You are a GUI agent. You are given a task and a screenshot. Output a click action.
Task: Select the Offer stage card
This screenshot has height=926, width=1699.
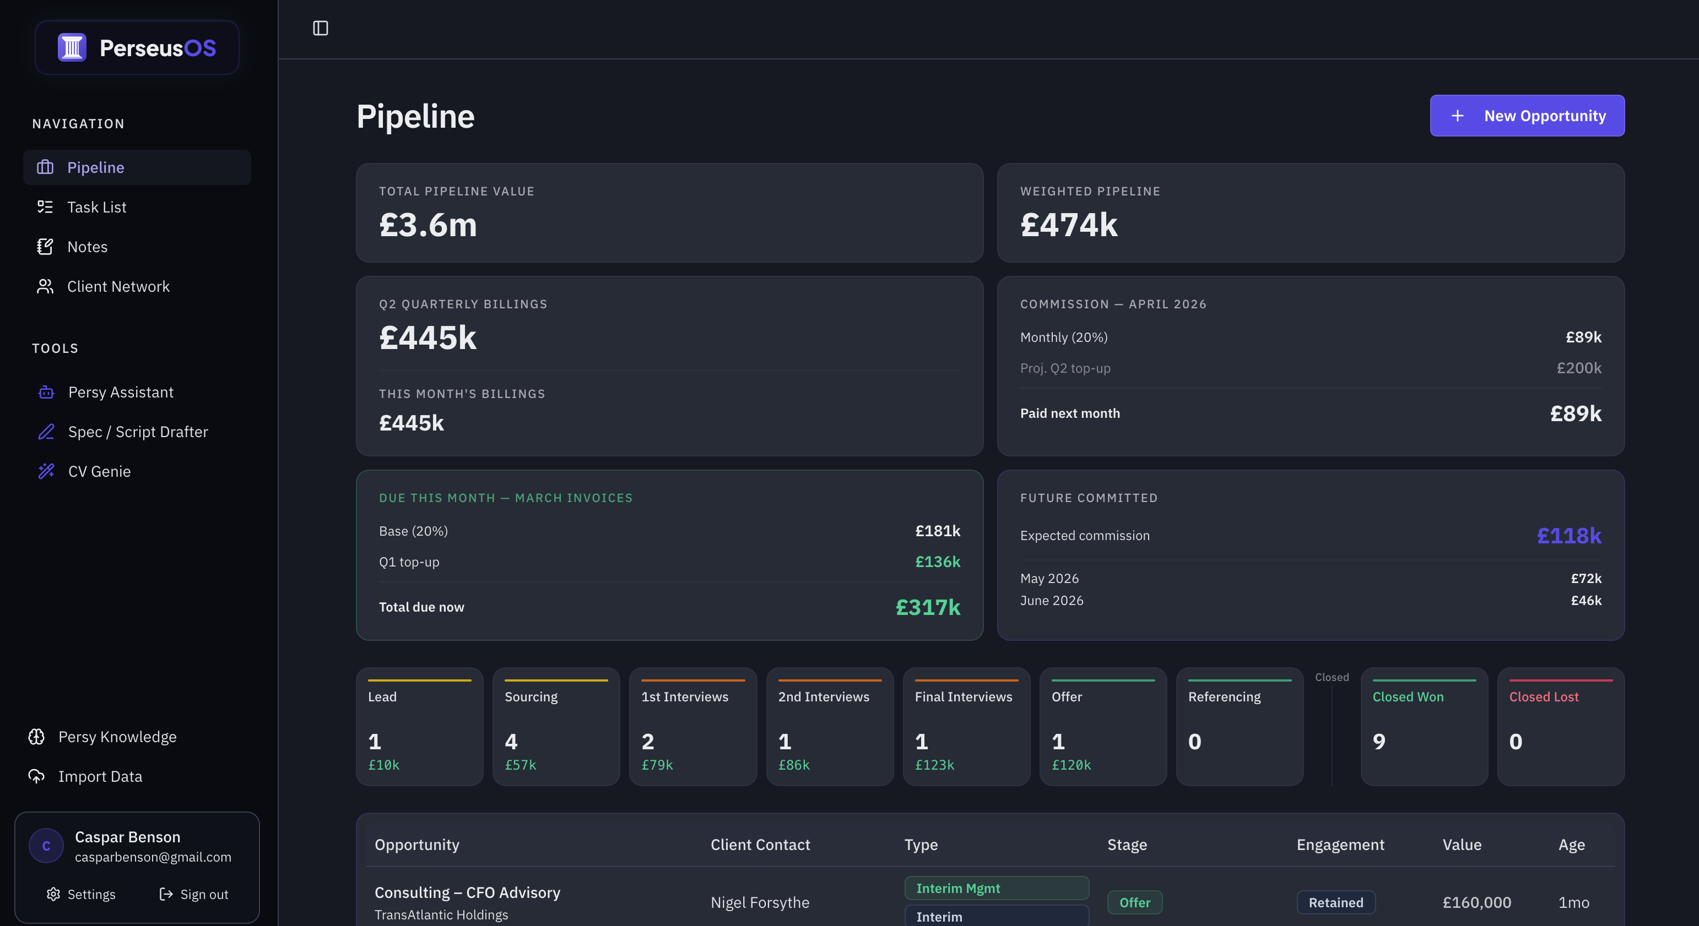click(x=1103, y=726)
